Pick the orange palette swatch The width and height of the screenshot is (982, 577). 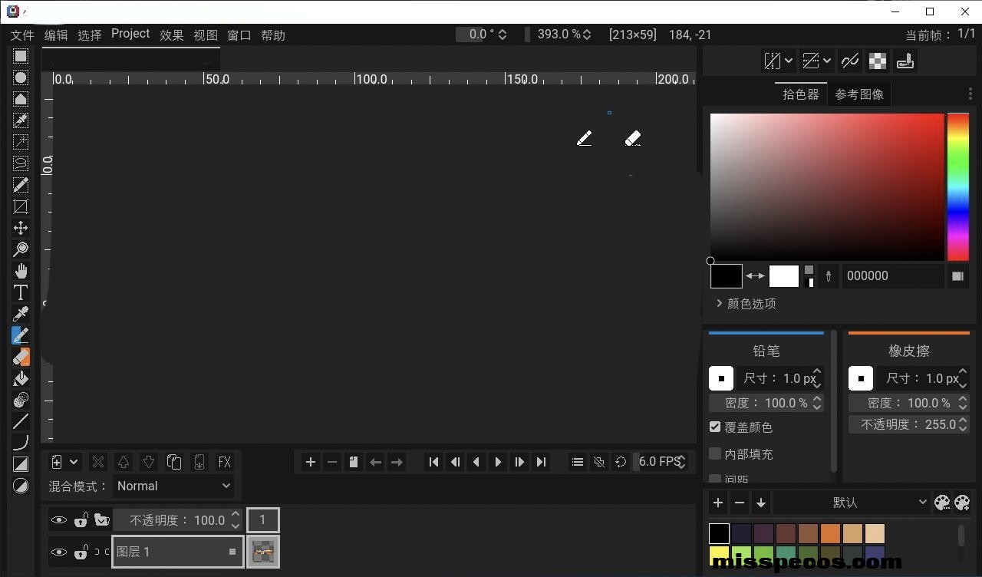point(830,533)
